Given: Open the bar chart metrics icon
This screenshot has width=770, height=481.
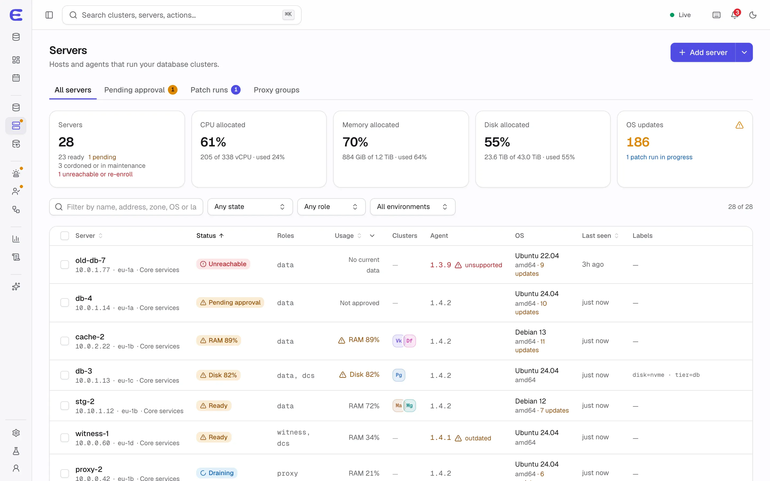Looking at the screenshot, I should 16,239.
